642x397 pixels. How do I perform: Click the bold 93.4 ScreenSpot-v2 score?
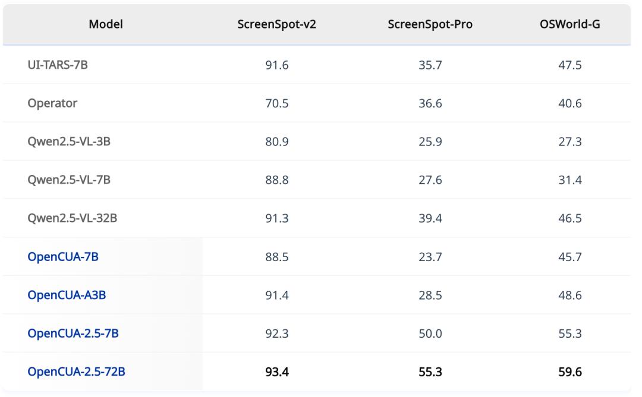277,371
